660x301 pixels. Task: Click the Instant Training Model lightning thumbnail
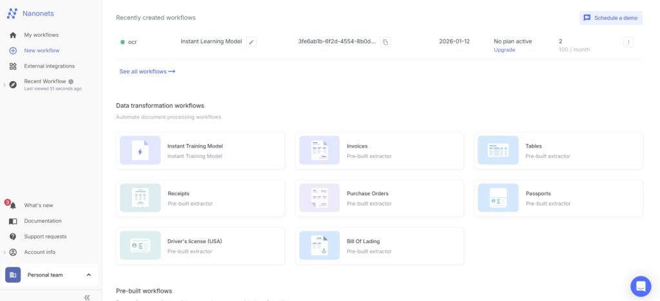pyautogui.click(x=140, y=150)
